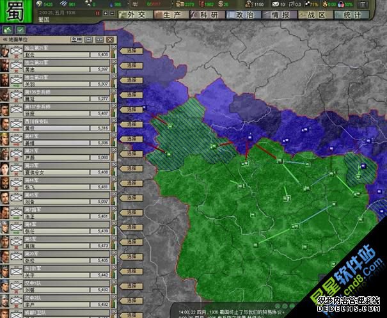Screen dimensions: 387x318
Task: Click small crossed-box icon in 法正 row
Action: [x=114, y=209]
